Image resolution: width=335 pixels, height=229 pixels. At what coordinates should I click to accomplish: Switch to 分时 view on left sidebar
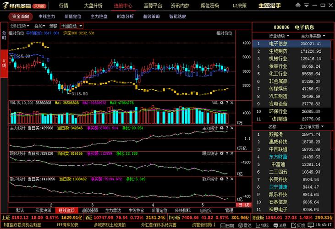(x=4, y=36)
